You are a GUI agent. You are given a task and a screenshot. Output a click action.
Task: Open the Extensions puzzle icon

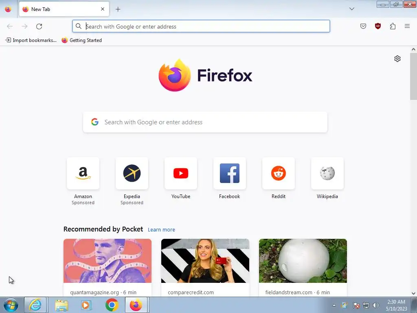393,26
